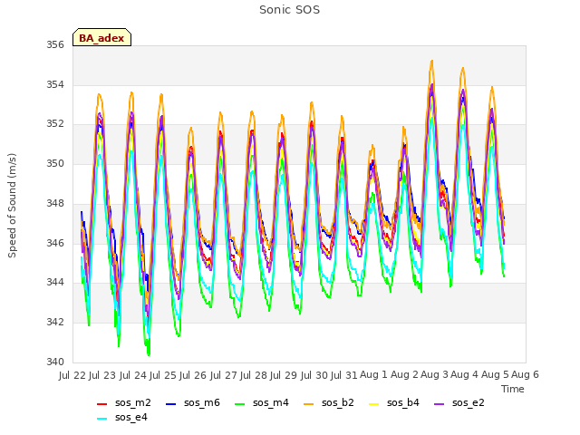Screen dimensions: 580x435
Task: Click the 346 y-axis tick label
Action: (x=55, y=243)
